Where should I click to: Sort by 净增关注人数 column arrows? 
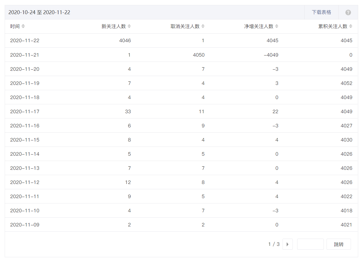[x=277, y=26]
